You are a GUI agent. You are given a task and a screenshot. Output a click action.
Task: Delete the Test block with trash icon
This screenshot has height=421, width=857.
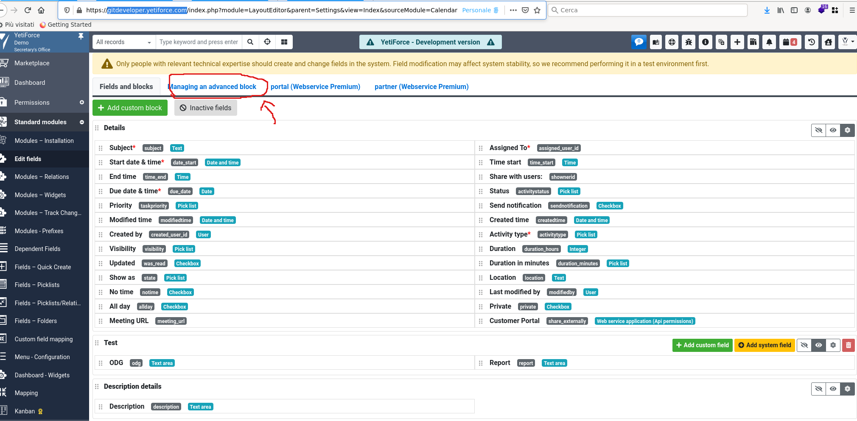click(848, 345)
